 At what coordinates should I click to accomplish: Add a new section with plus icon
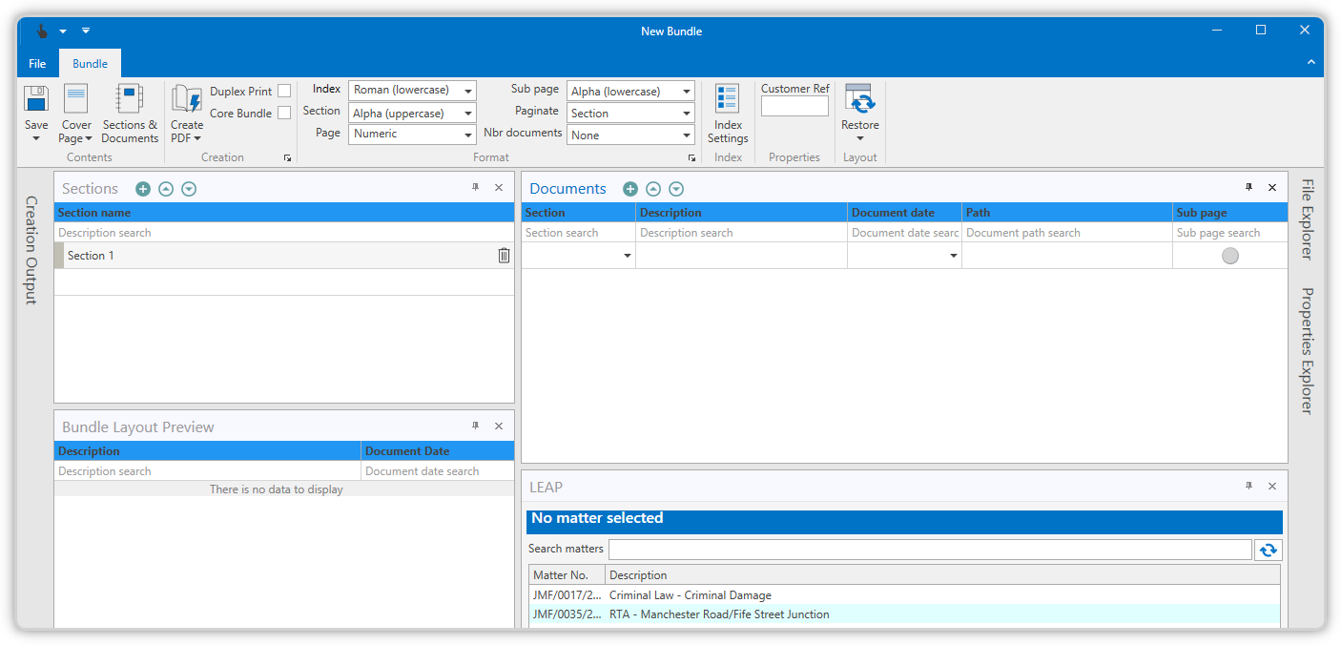tap(143, 189)
